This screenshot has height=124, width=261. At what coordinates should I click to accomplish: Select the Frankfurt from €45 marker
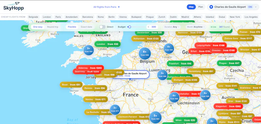coord(180,64)
